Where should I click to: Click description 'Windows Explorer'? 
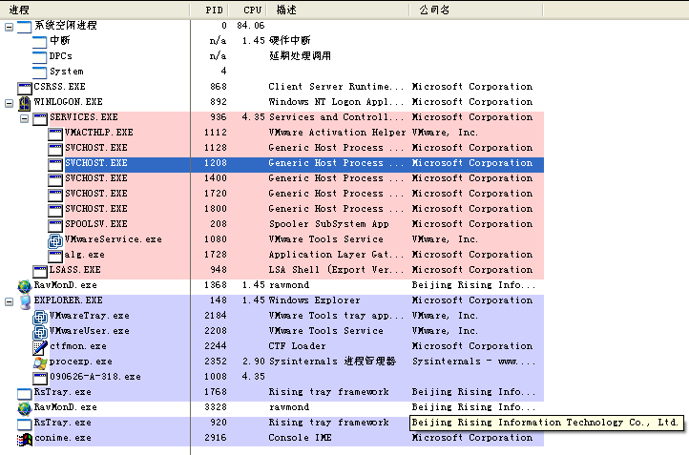pyautogui.click(x=314, y=300)
